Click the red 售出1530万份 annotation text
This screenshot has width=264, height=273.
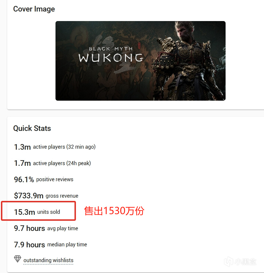click(114, 211)
